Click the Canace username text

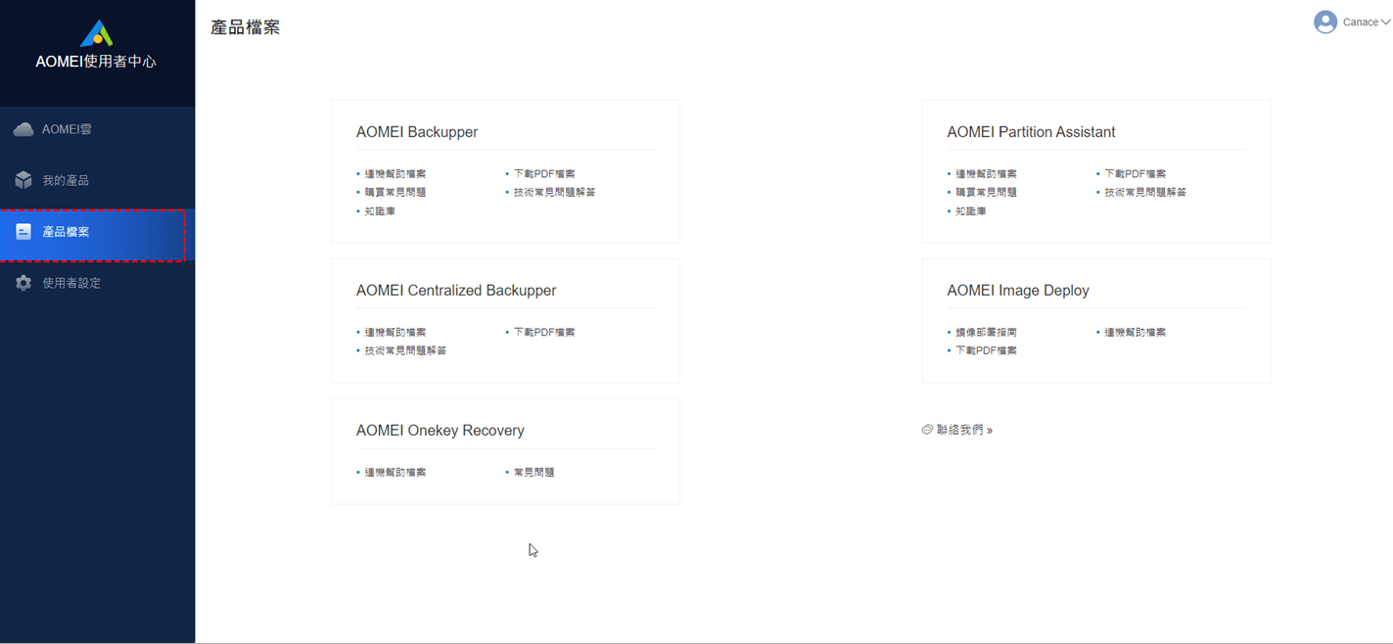(1360, 22)
